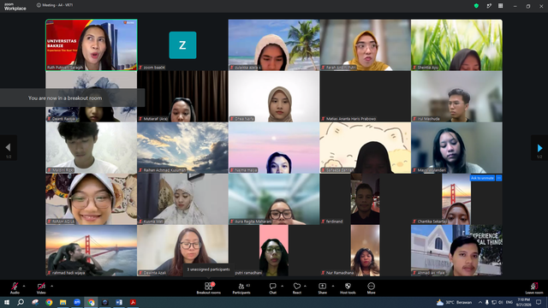Image resolution: width=548 pixels, height=308 pixels.
Task: Show hidden system tray icons
Action: (479, 302)
